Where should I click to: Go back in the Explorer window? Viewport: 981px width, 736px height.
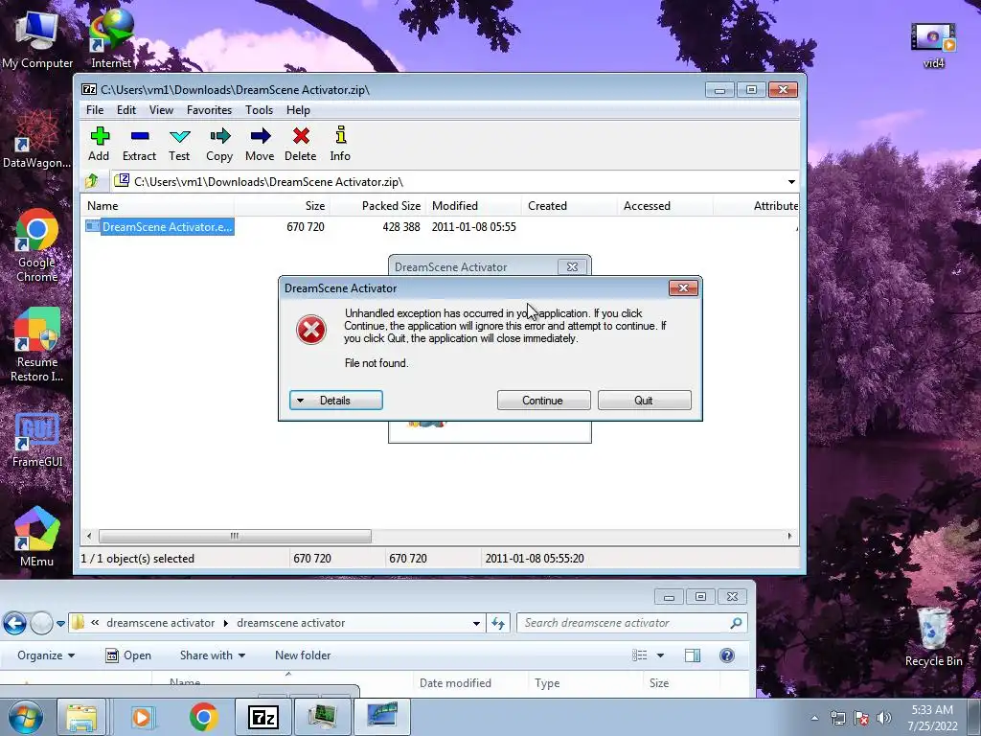15,623
